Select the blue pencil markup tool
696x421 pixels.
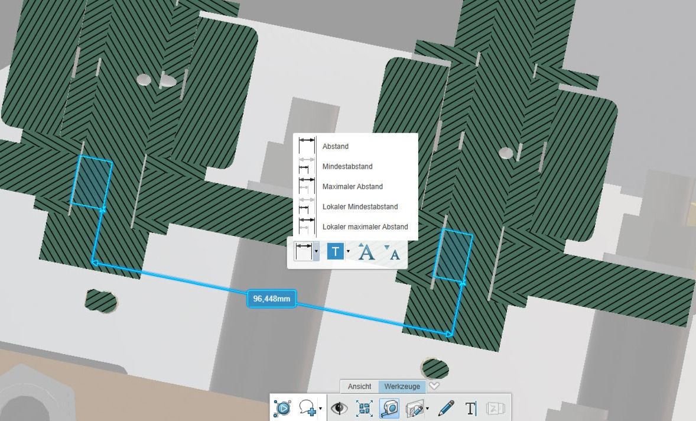click(447, 408)
